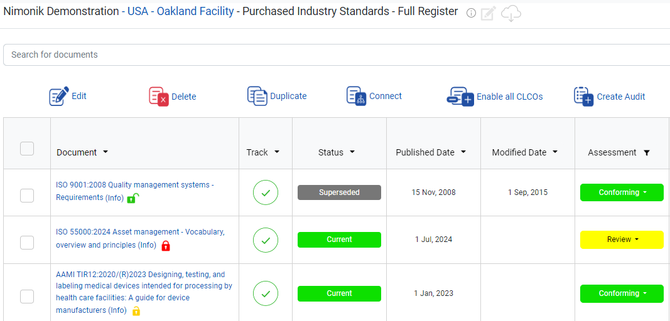Image resolution: width=670 pixels, height=321 pixels.
Task: Click the Edit document icon in toolbar
Action: click(59, 96)
